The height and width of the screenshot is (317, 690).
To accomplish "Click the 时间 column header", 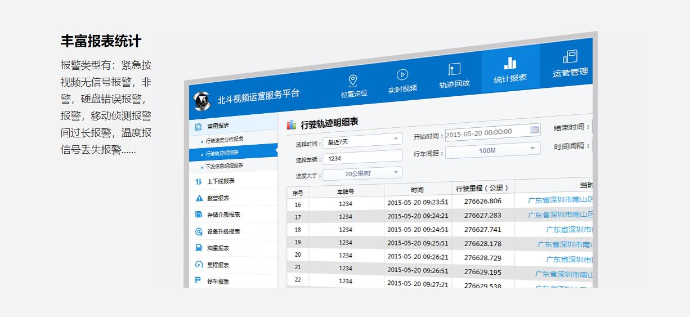I will click(417, 190).
